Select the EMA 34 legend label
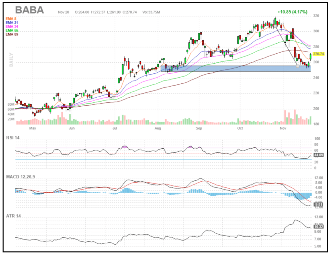Image resolution: width=331 pixels, height=255 pixels. pos(12,27)
